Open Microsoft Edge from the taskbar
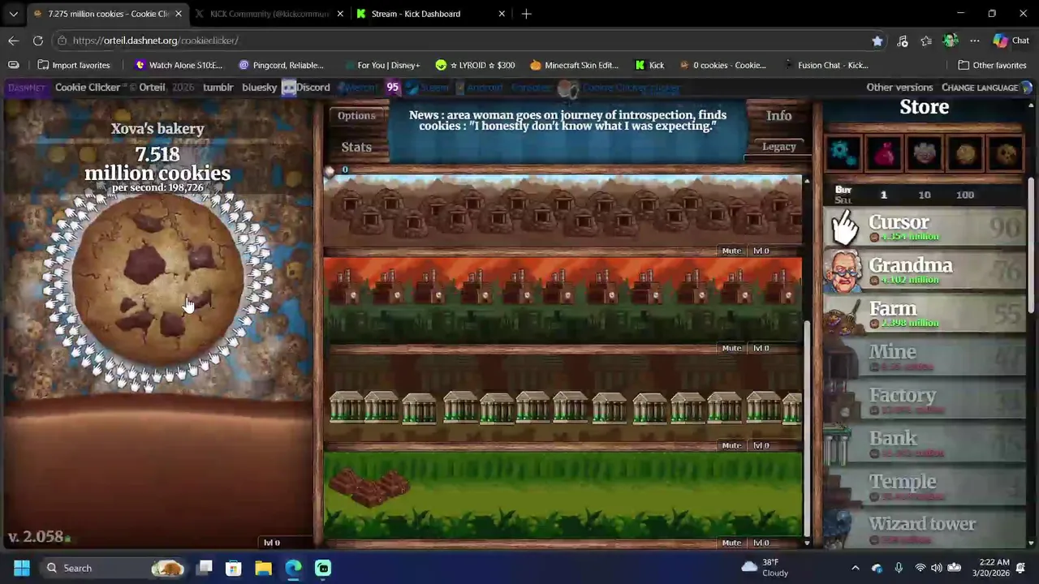 click(x=293, y=568)
